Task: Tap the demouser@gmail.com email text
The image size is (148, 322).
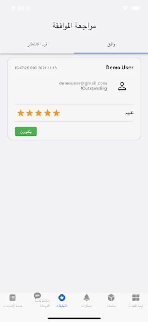Action: coord(83,83)
